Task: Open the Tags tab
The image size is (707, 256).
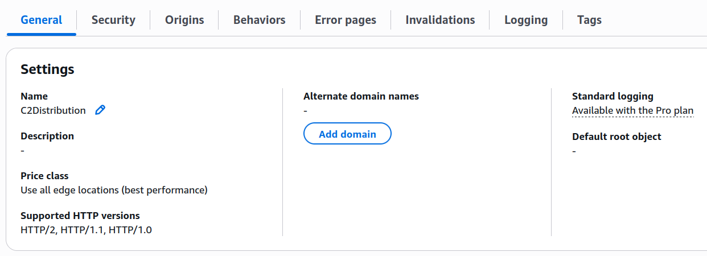Action: point(589,20)
